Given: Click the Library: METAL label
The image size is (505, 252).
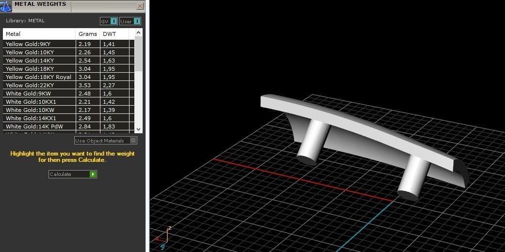Looking at the screenshot, I should [x=25, y=21].
